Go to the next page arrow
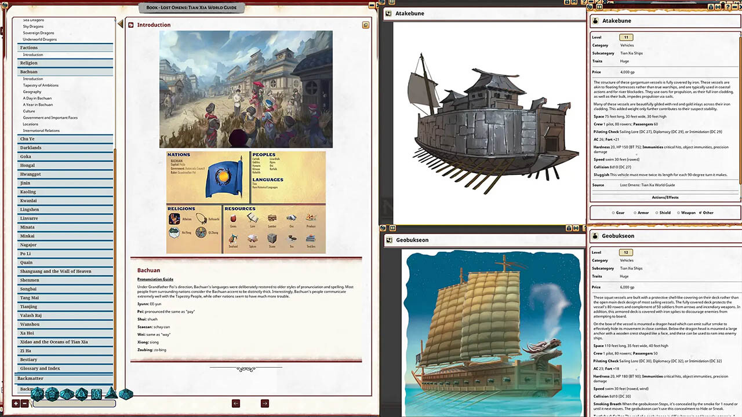The width and height of the screenshot is (742, 417). pos(264,403)
